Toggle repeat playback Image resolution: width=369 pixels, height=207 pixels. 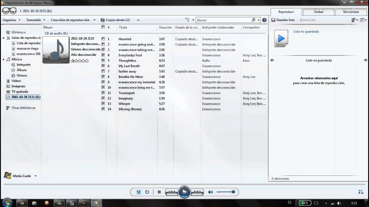tap(147, 192)
